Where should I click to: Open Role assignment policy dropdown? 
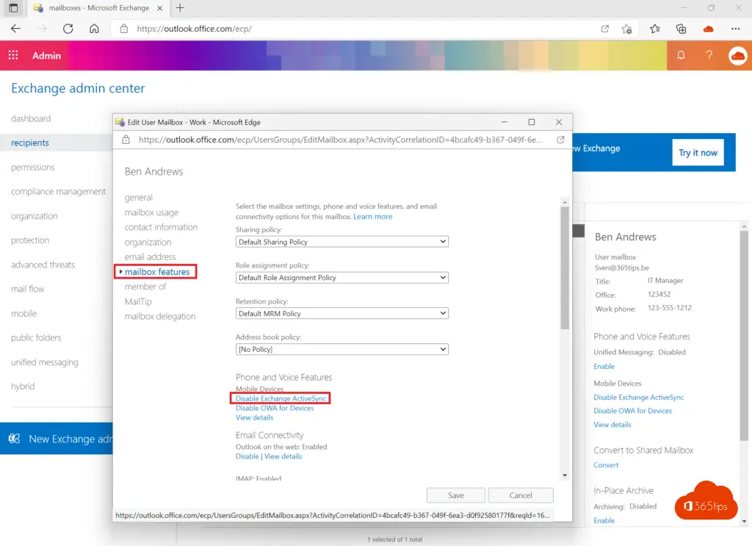point(342,277)
